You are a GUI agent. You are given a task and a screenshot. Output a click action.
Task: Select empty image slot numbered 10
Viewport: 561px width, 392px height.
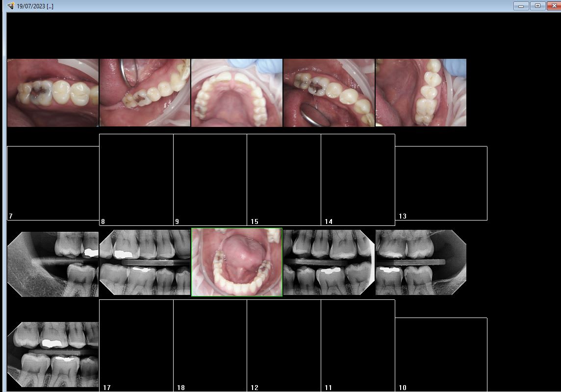click(x=441, y=354)
